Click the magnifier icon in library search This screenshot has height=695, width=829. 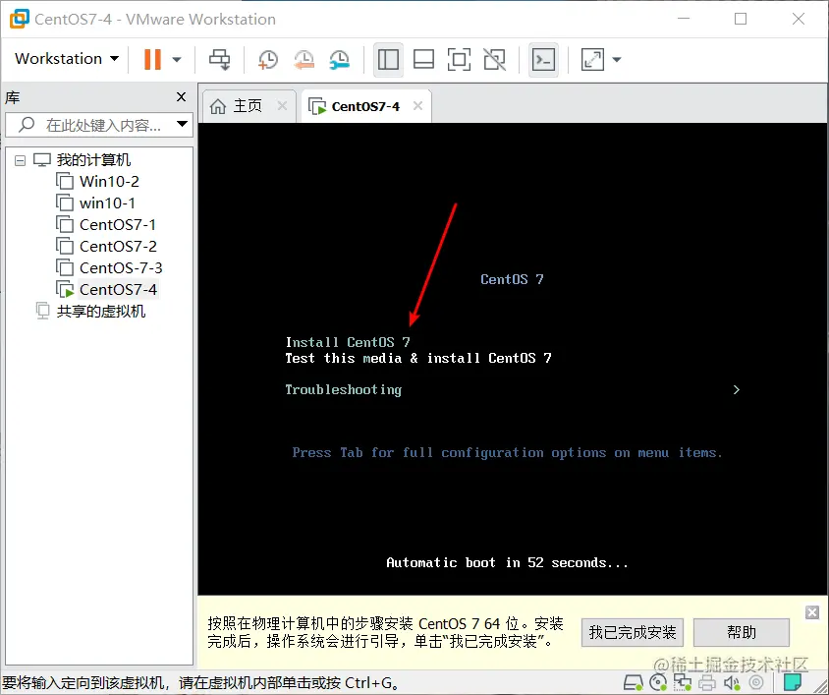pyautogui.click(x=27, y=125)
